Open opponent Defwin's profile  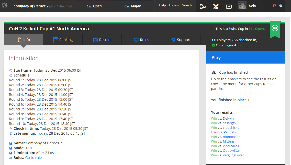point(228,119)
